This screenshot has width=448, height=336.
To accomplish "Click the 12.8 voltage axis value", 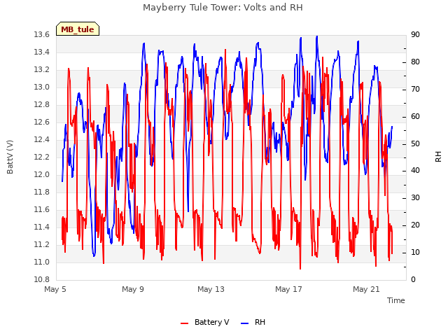I will click(x=42, y=104).
